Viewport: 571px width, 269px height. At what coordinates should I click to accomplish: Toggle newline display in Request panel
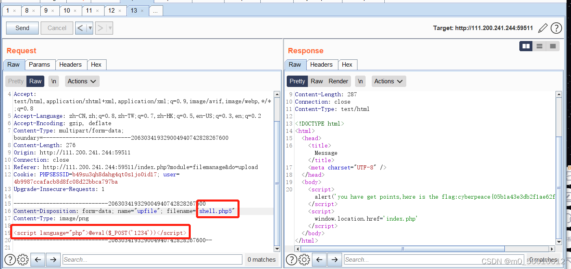[x=54, y=81]
